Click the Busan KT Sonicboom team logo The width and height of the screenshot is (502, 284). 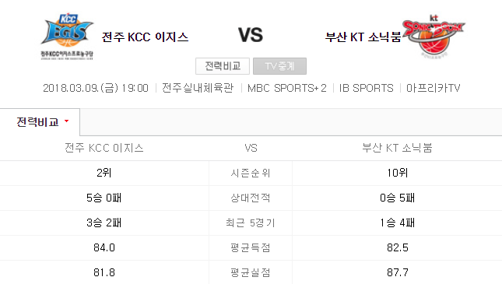(x=434, y=36)
